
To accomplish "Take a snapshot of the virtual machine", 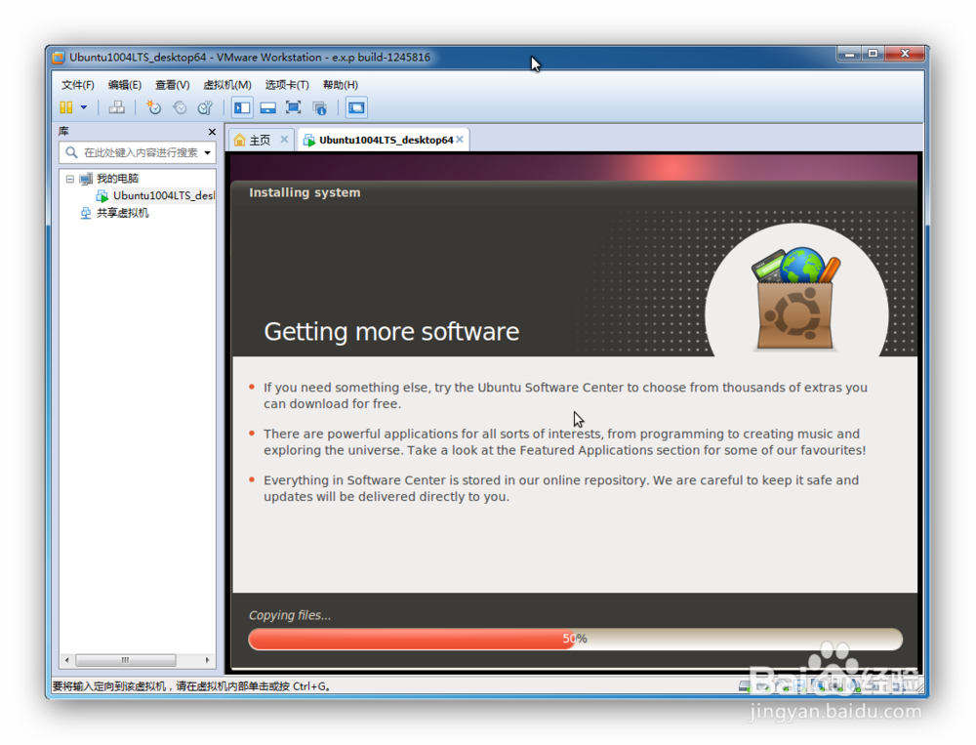I will coord(153,107).
